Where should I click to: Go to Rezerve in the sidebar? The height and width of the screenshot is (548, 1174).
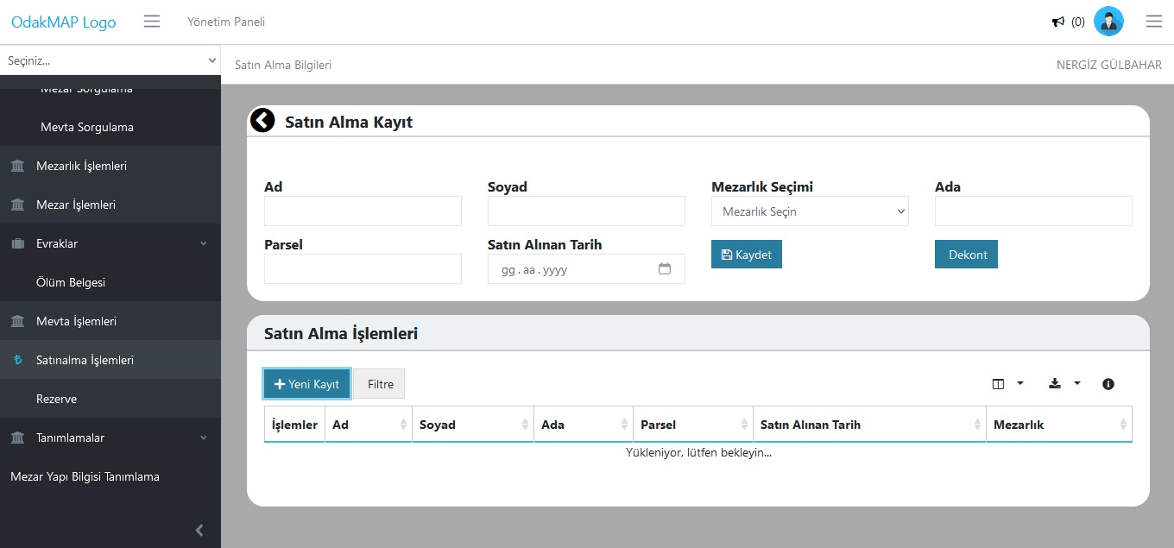click(56, 399)
